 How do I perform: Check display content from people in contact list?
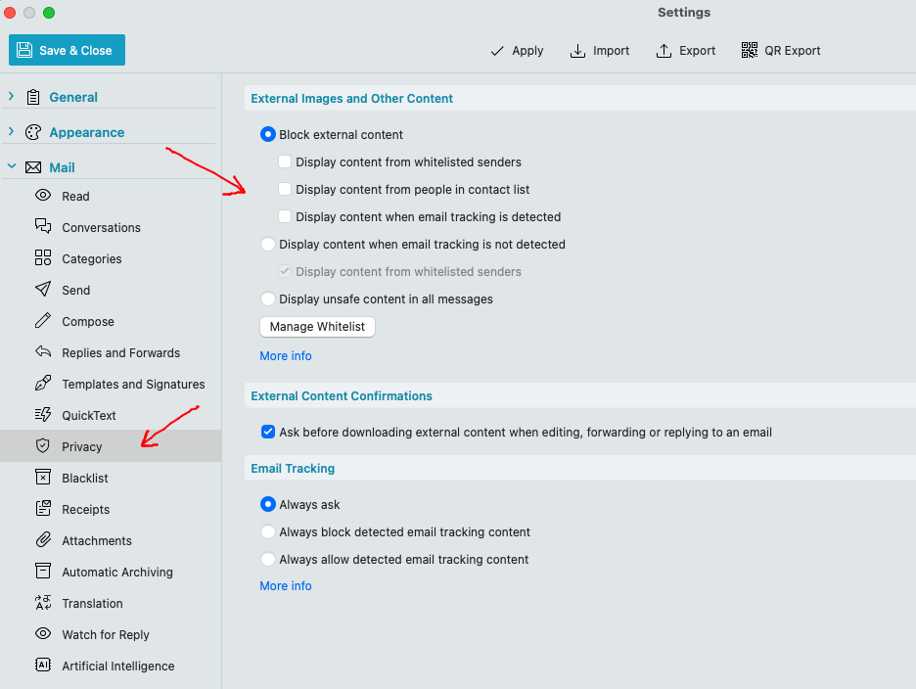pyautogui.click(x=285, y=189)
